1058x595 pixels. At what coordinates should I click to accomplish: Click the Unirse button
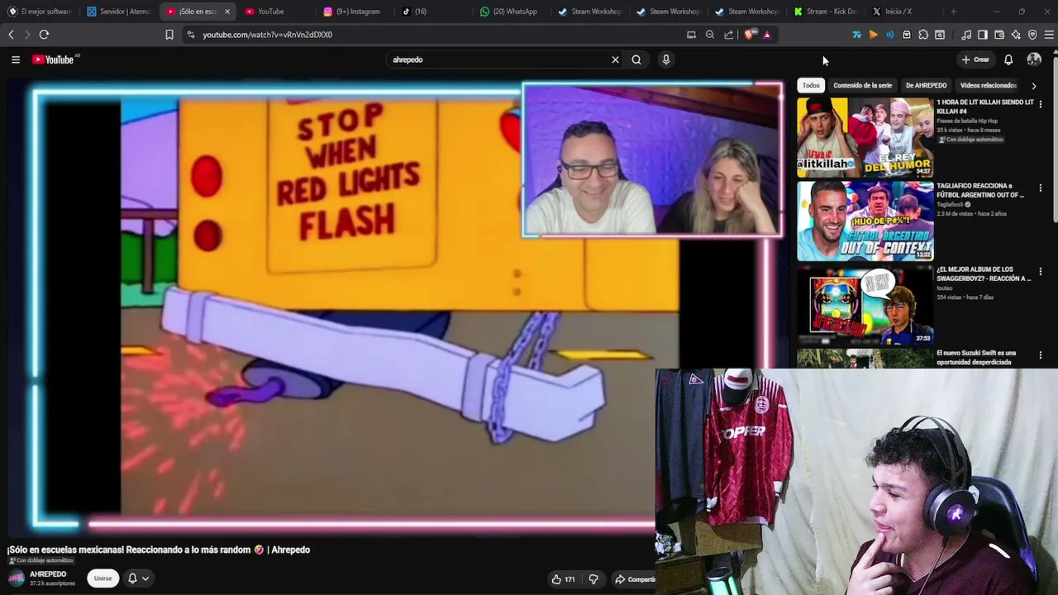(x=102, y=578)
